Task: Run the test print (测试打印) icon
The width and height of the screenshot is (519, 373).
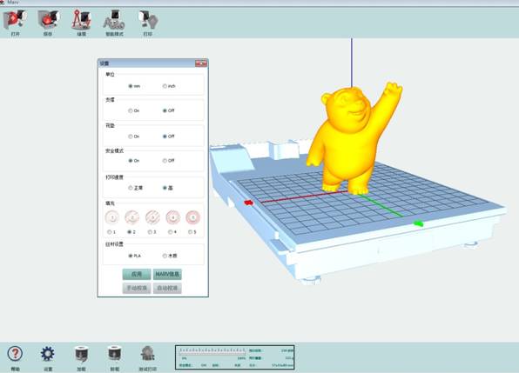Action: click(148, 354)
